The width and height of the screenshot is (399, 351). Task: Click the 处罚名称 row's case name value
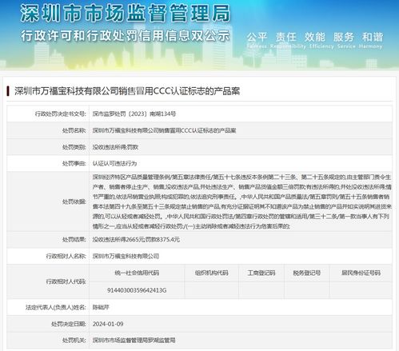click(x=164, y=130)
